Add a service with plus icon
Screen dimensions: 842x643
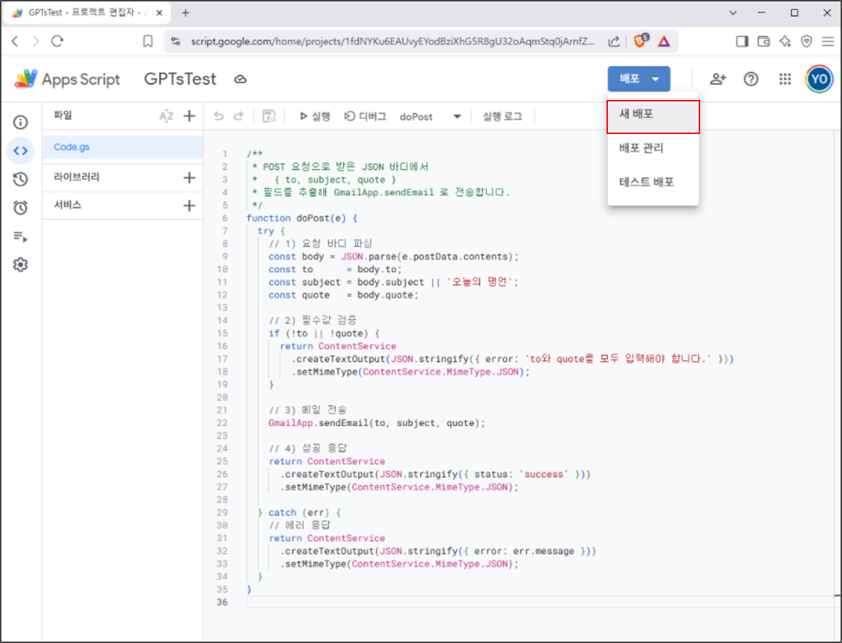[189, 206]
